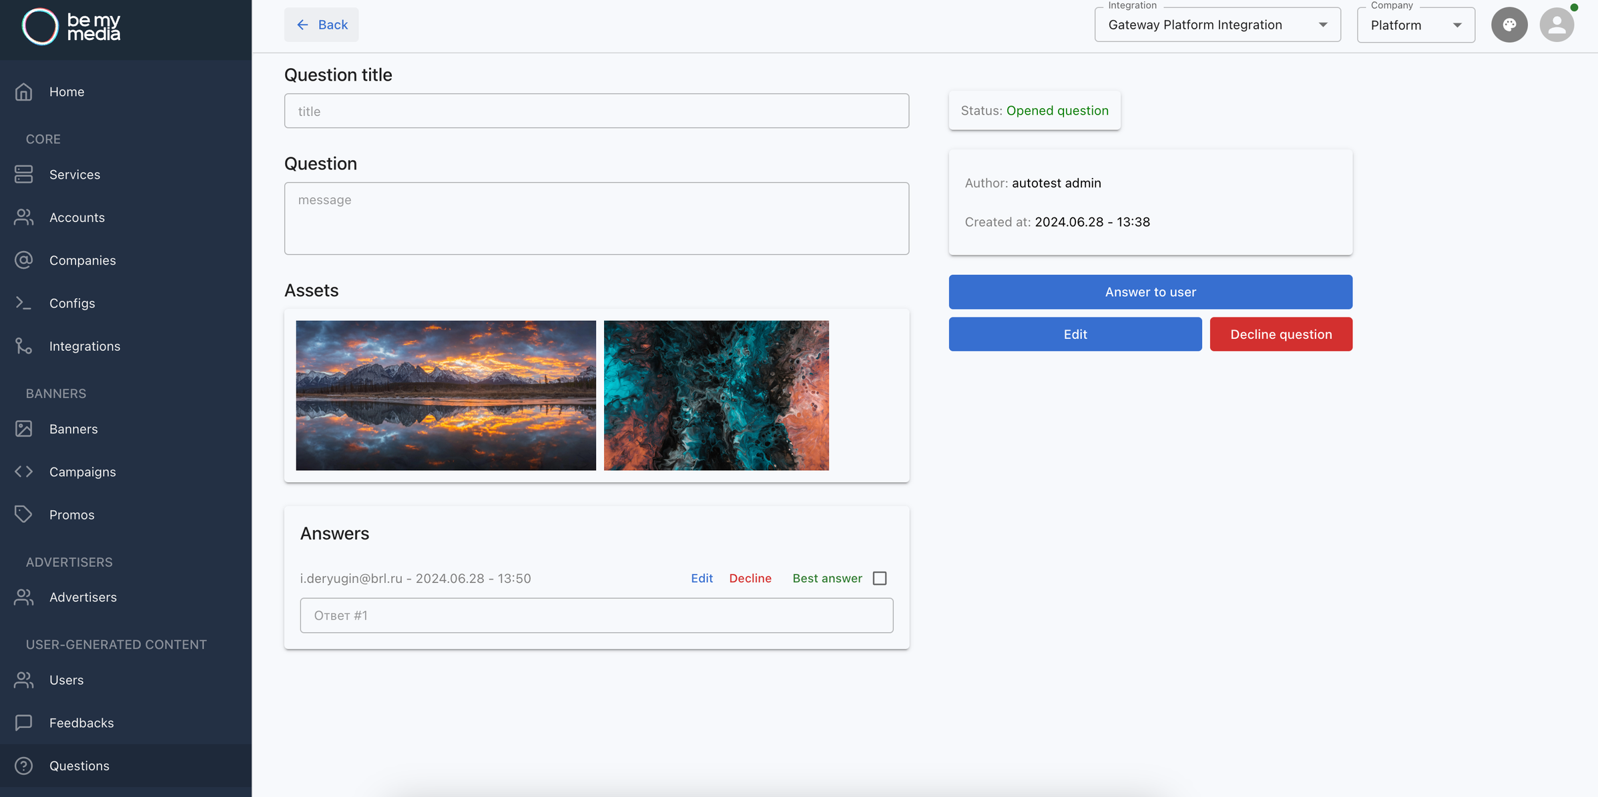Open Feedbacks in the sidebar

(81, 722)
